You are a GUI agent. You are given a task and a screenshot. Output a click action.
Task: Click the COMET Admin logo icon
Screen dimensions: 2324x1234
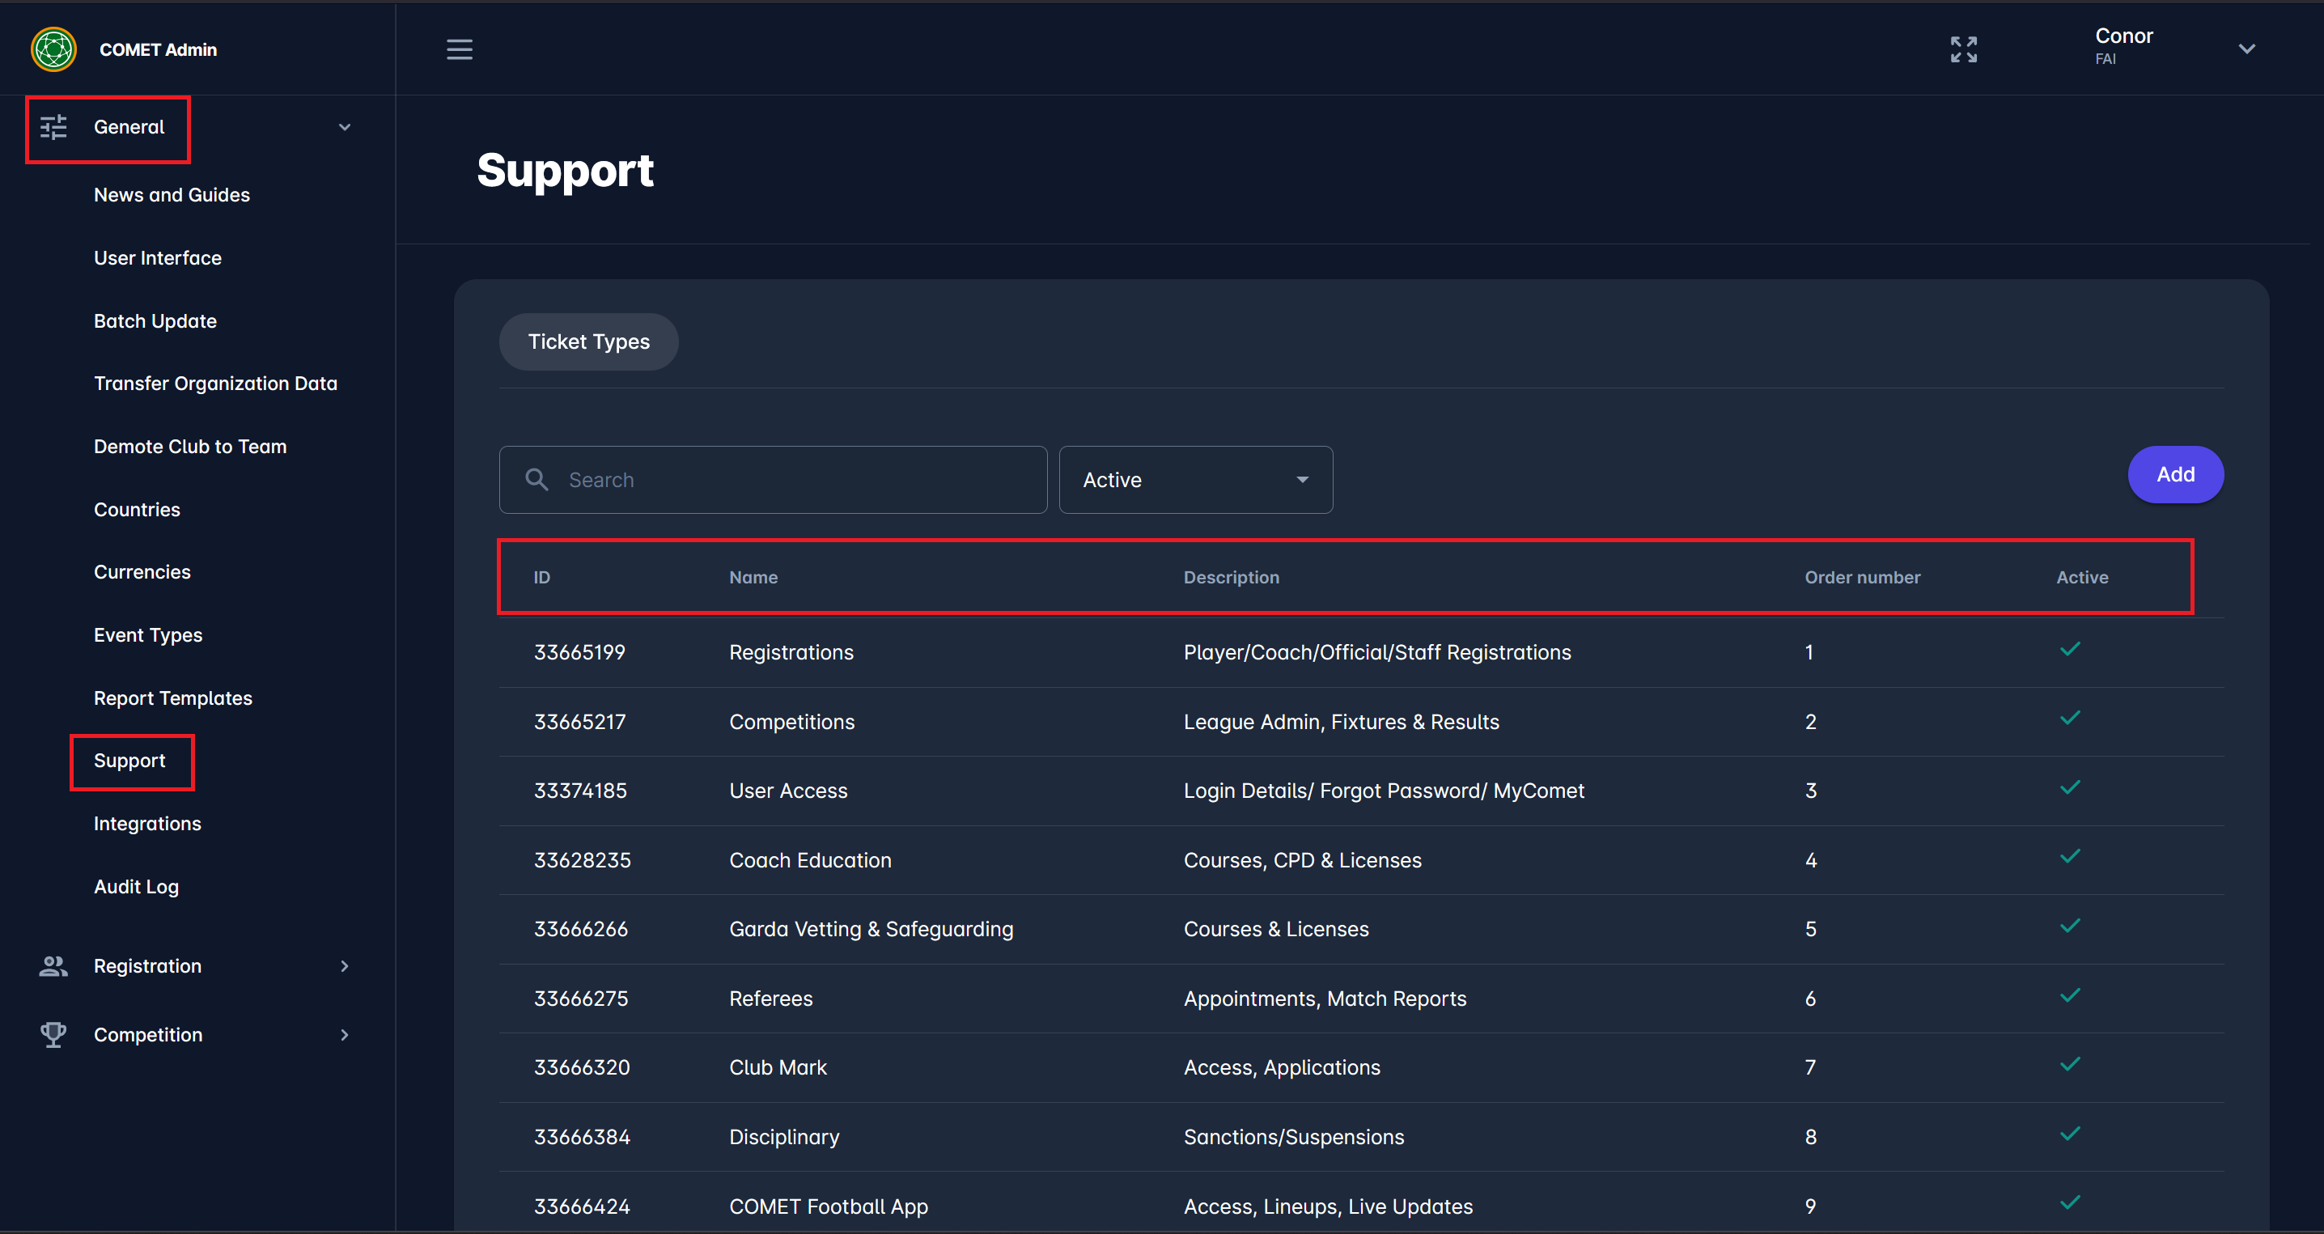[x=53, y=49]
